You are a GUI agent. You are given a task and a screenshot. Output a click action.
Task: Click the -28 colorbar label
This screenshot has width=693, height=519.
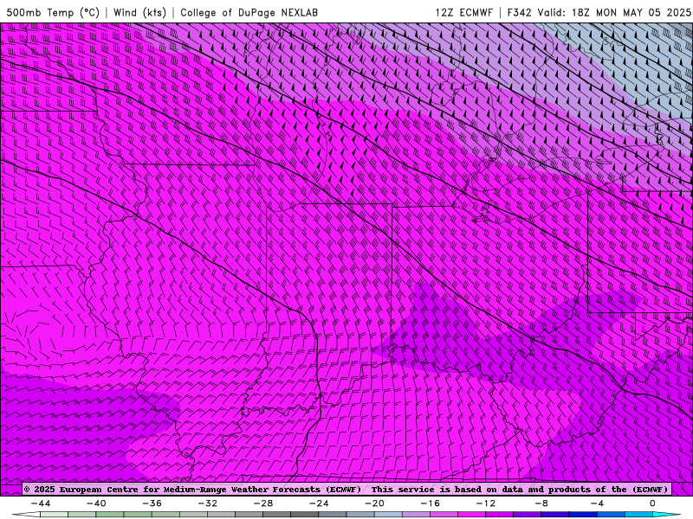click(x=263, y=503)
